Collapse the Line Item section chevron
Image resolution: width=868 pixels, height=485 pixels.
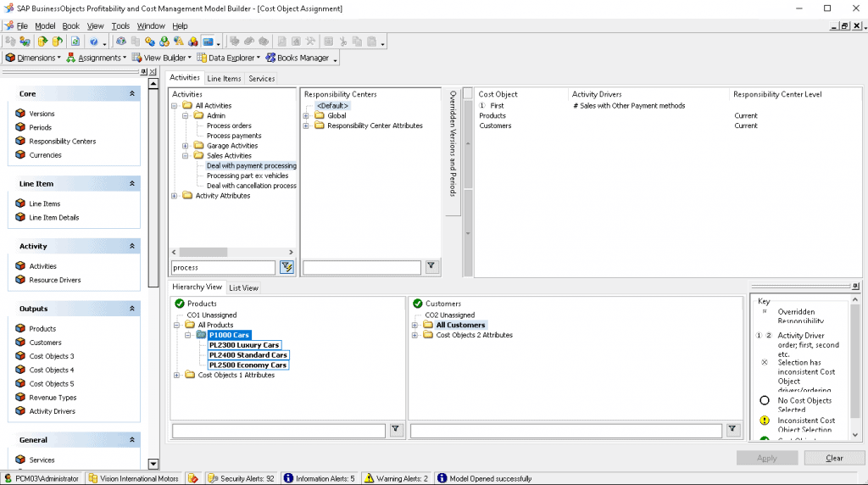click(x=132, y=184)
